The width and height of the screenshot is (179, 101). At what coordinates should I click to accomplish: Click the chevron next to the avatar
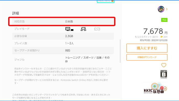click(x=167, y=9)
